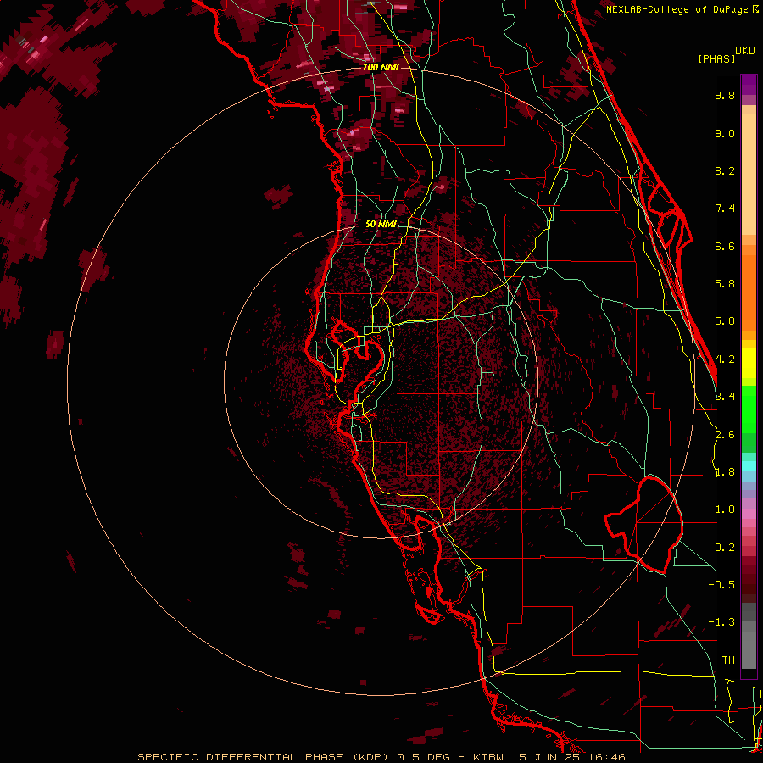Pick the deep orange band on color scale
The image size is (763, 763).
(749, 292)
